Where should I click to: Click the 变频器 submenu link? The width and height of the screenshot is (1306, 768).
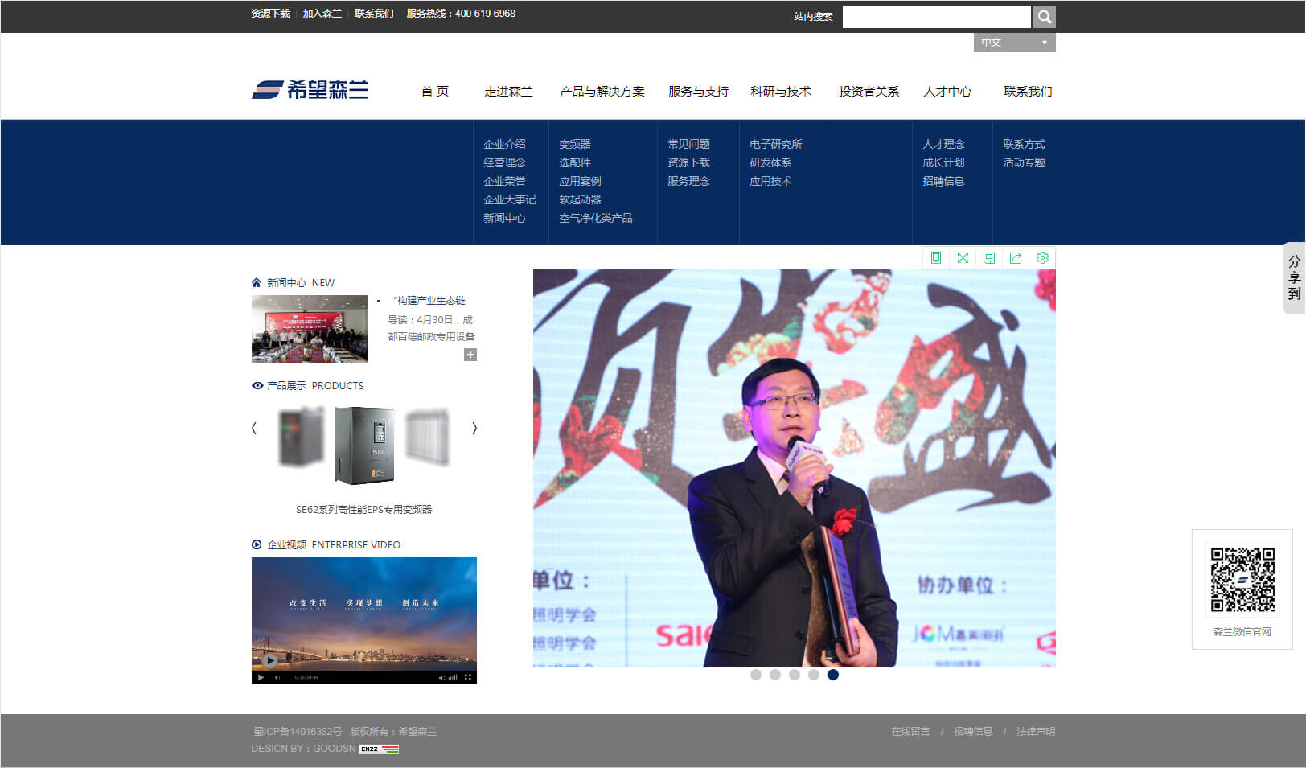click(575, 144)
